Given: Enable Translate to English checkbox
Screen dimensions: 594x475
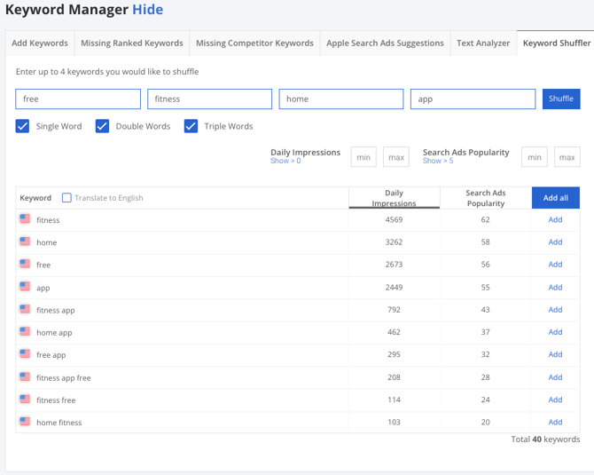Looking at the screenshot, I should (66, 198).
